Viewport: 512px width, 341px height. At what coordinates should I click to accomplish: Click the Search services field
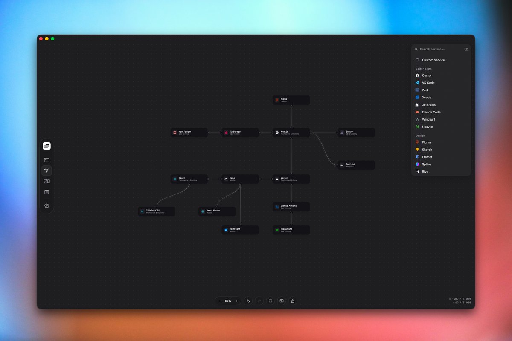point(438,49)
